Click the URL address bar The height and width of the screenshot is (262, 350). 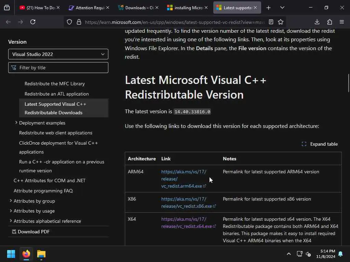(x=175, y=22)
